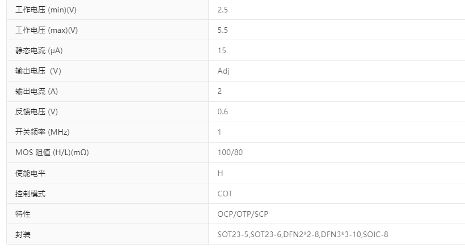Click the 使能电平 row label

[x=31, y=173]
